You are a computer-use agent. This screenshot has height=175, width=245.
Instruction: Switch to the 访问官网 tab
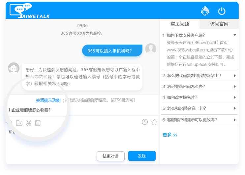coord(219,24)
